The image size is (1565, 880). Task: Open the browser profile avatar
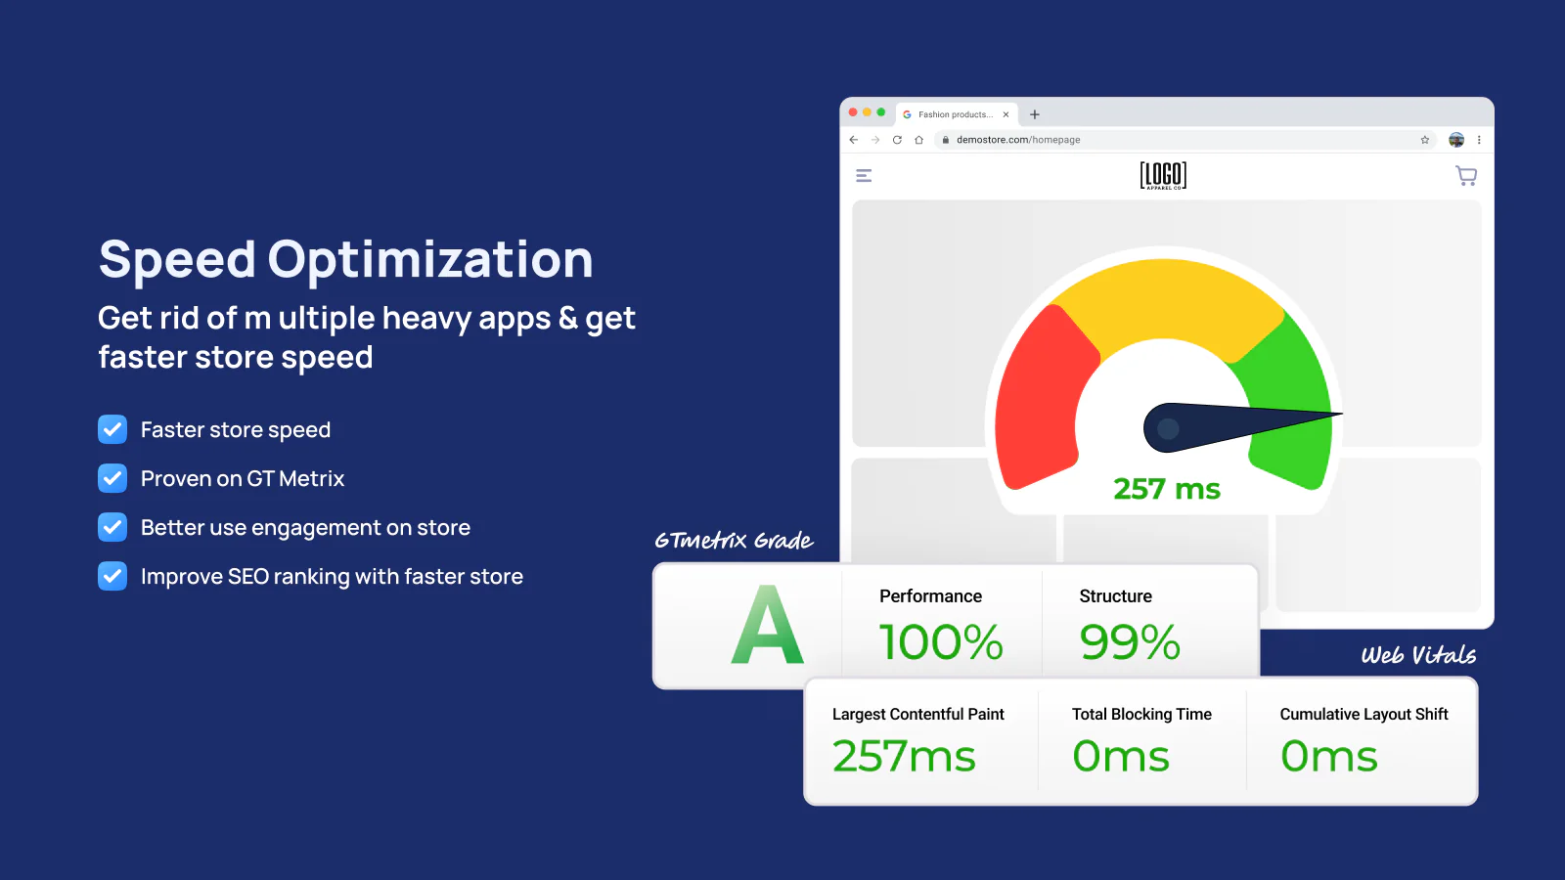point(1456,140)
